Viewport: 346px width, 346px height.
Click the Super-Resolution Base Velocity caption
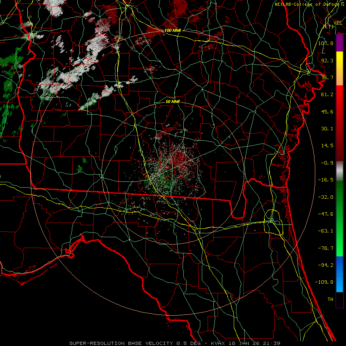point(175,343)
